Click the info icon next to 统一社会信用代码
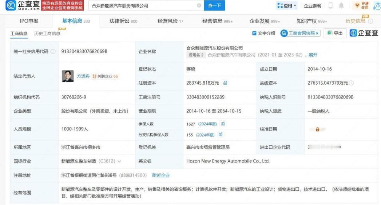Screen dimensions: 381x205 pos(53,52)
